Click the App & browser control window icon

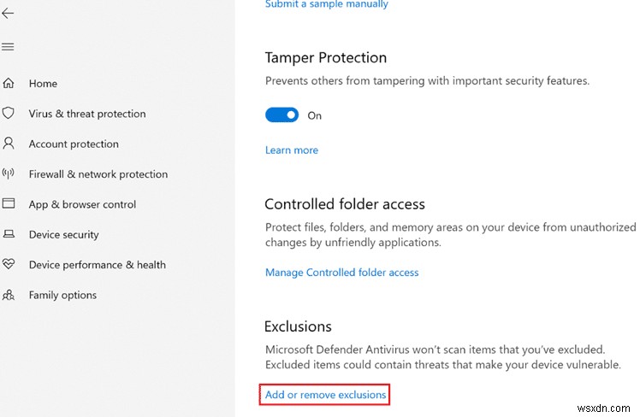[x=9, y=204]
